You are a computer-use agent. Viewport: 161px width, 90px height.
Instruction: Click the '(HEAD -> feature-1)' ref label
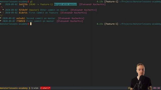(41, 4)
